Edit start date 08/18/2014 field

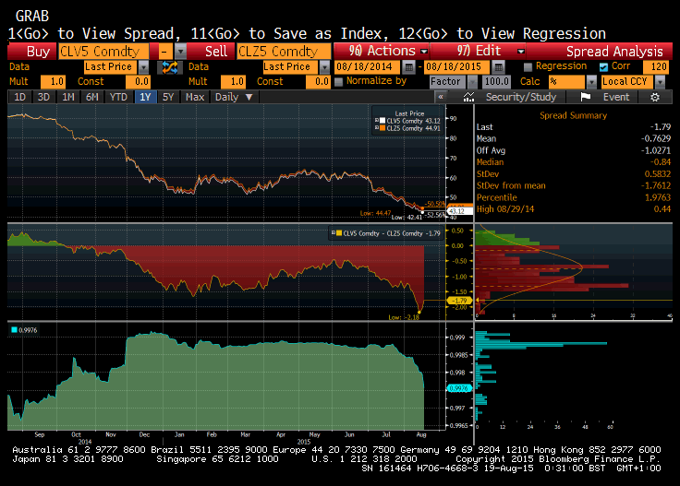pyautogui.click(x=368, y=66)
